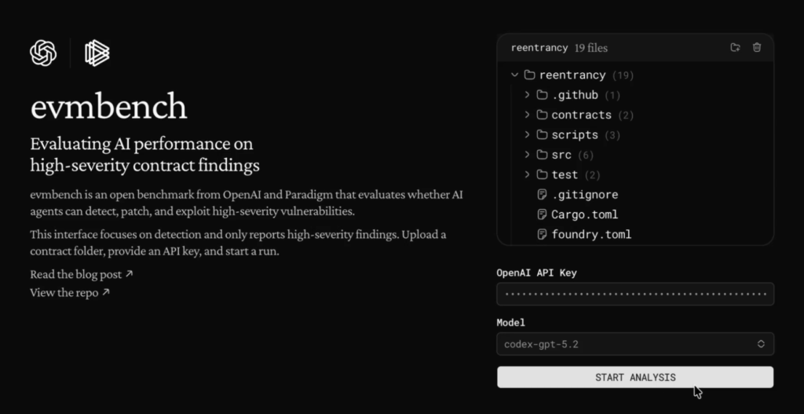
Task: Click the "19 files" count in the header
Action: coord(591,48)
